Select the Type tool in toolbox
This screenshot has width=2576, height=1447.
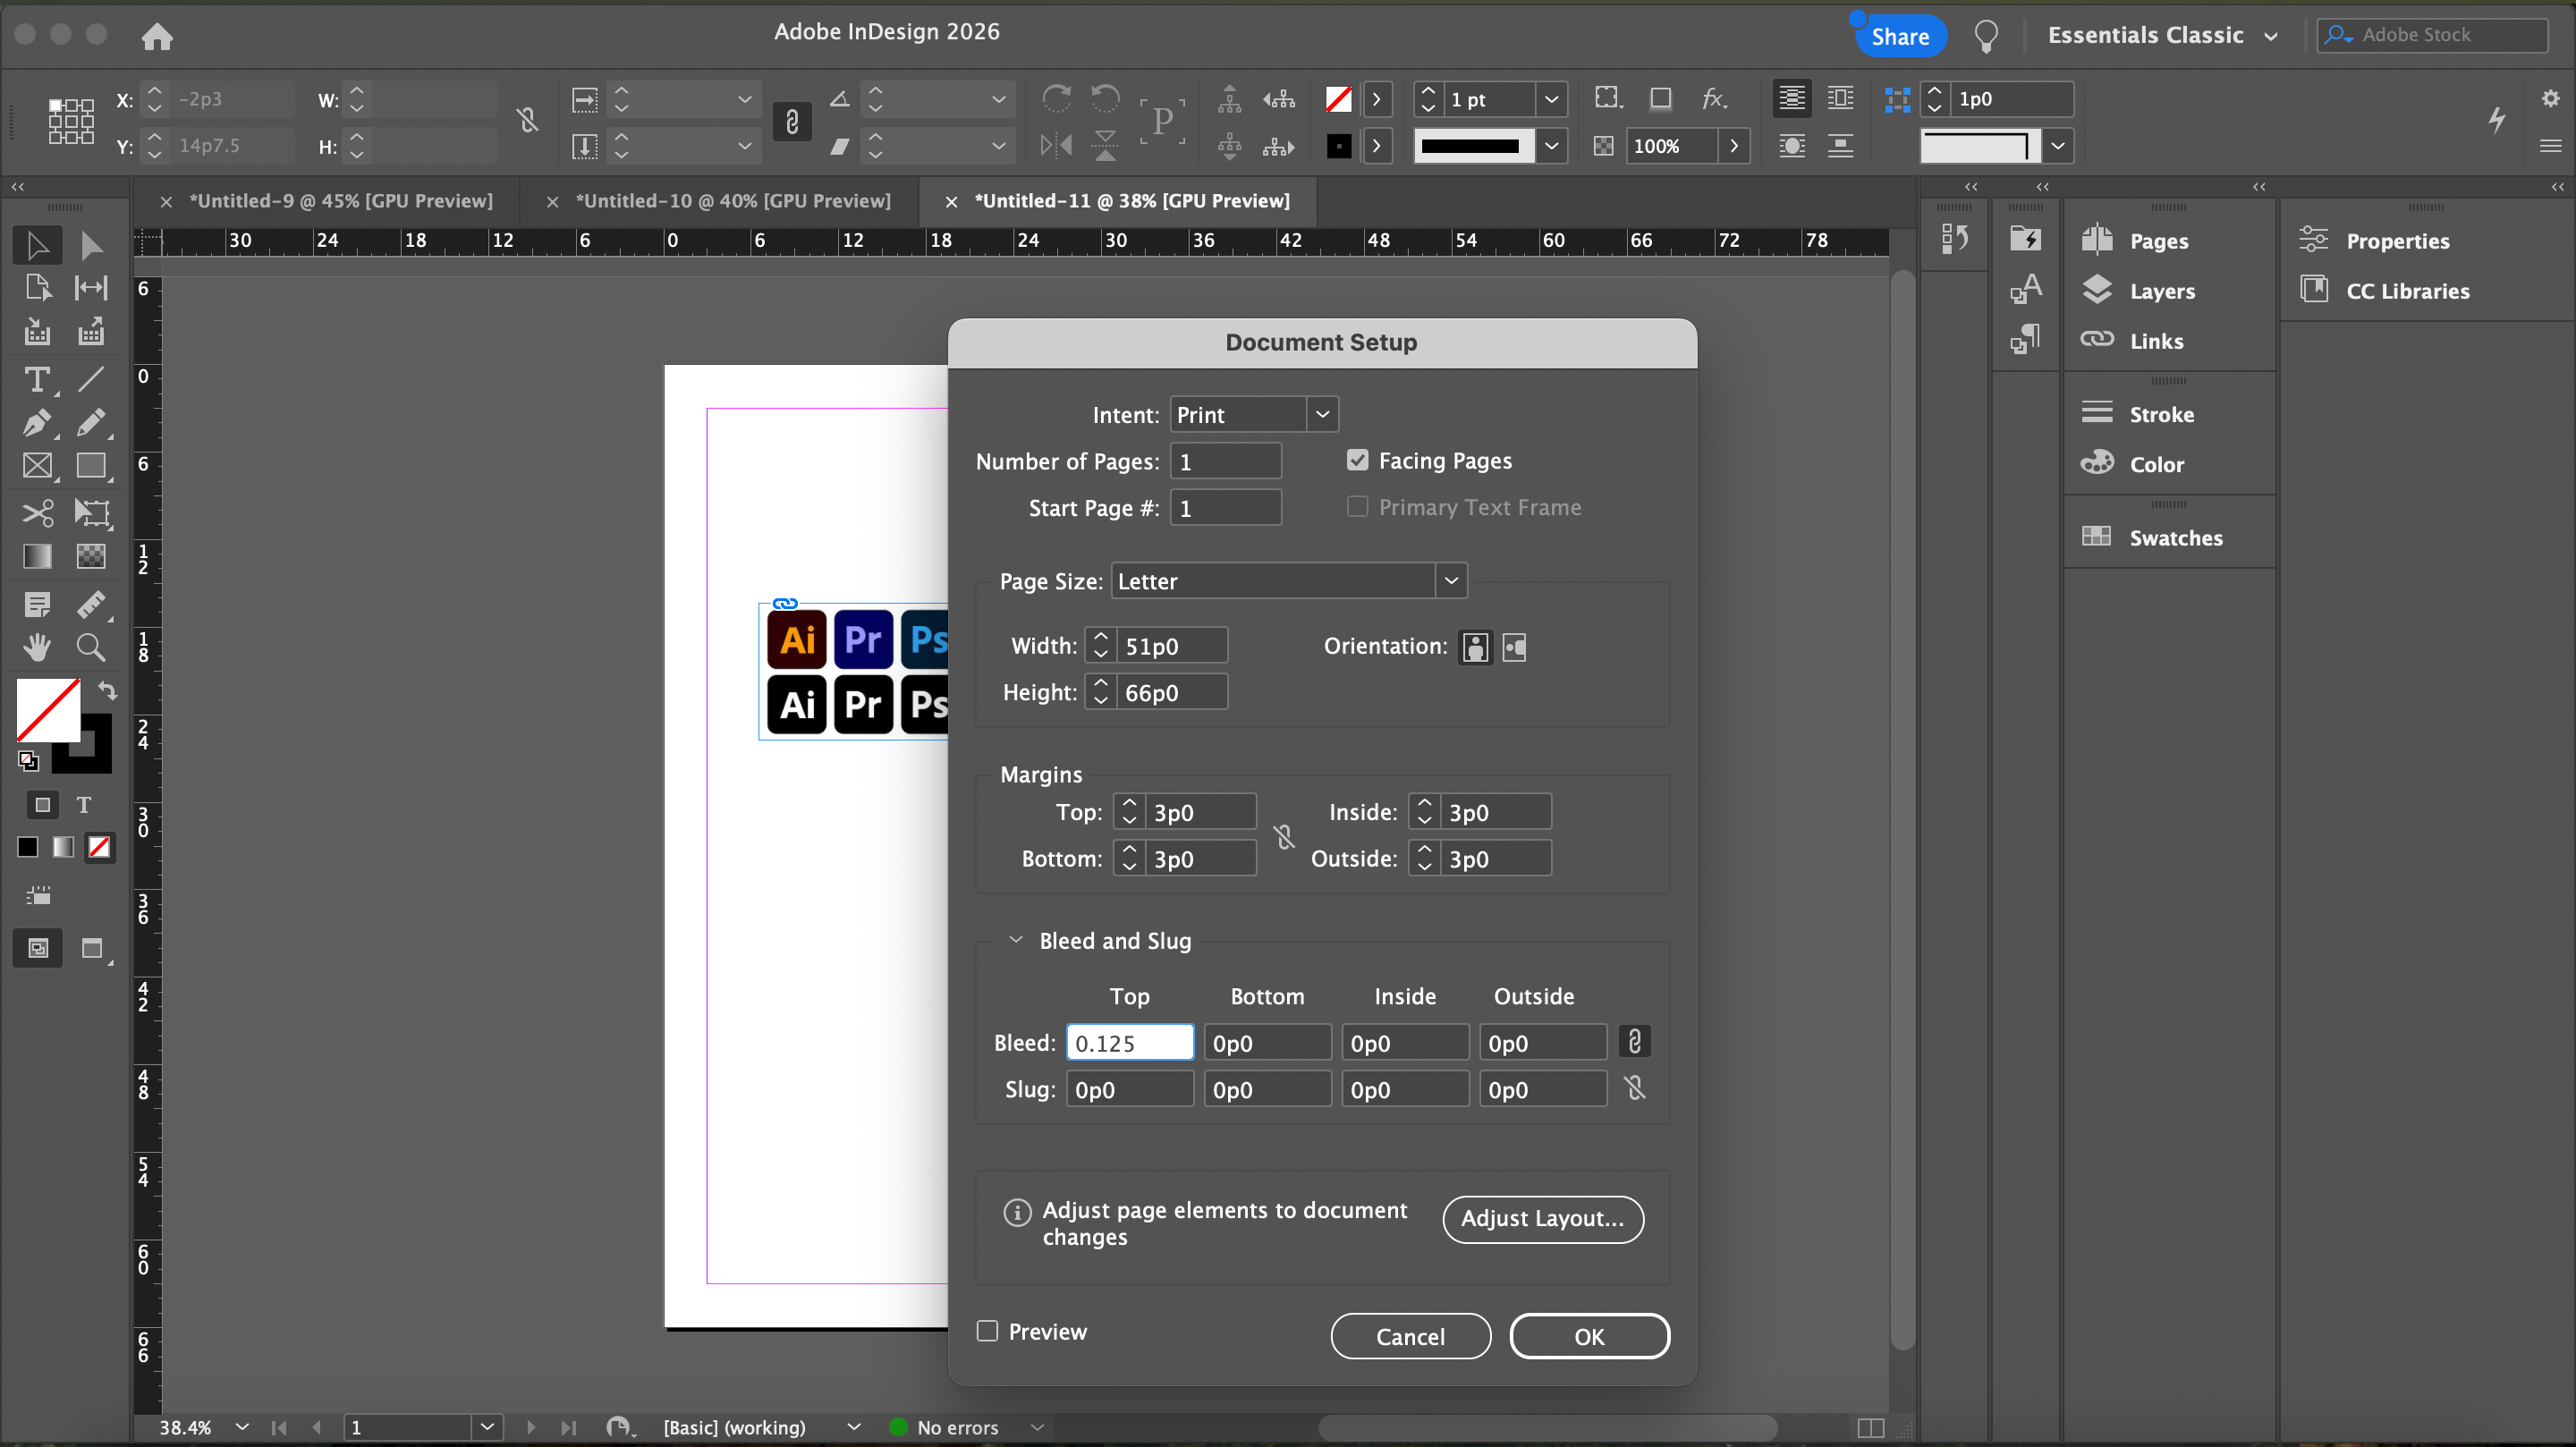(37, 380)
